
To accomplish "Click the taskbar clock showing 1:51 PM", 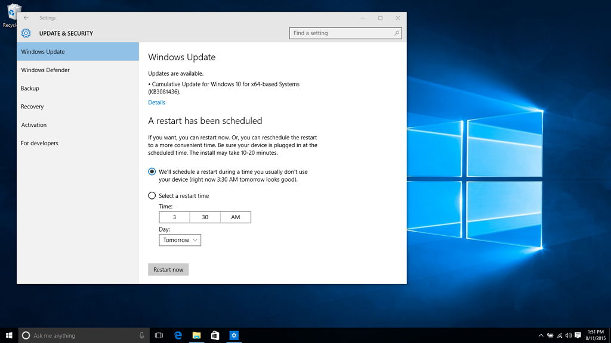I will (x=595, y=335).
